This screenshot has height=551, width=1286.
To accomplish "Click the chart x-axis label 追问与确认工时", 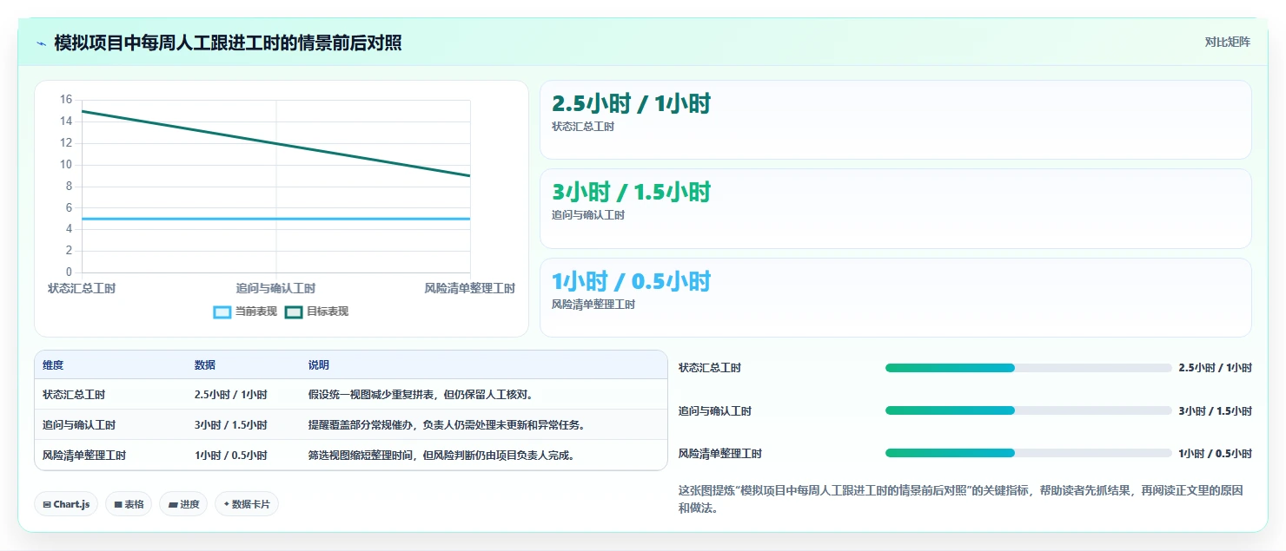I will pos(276,288).
